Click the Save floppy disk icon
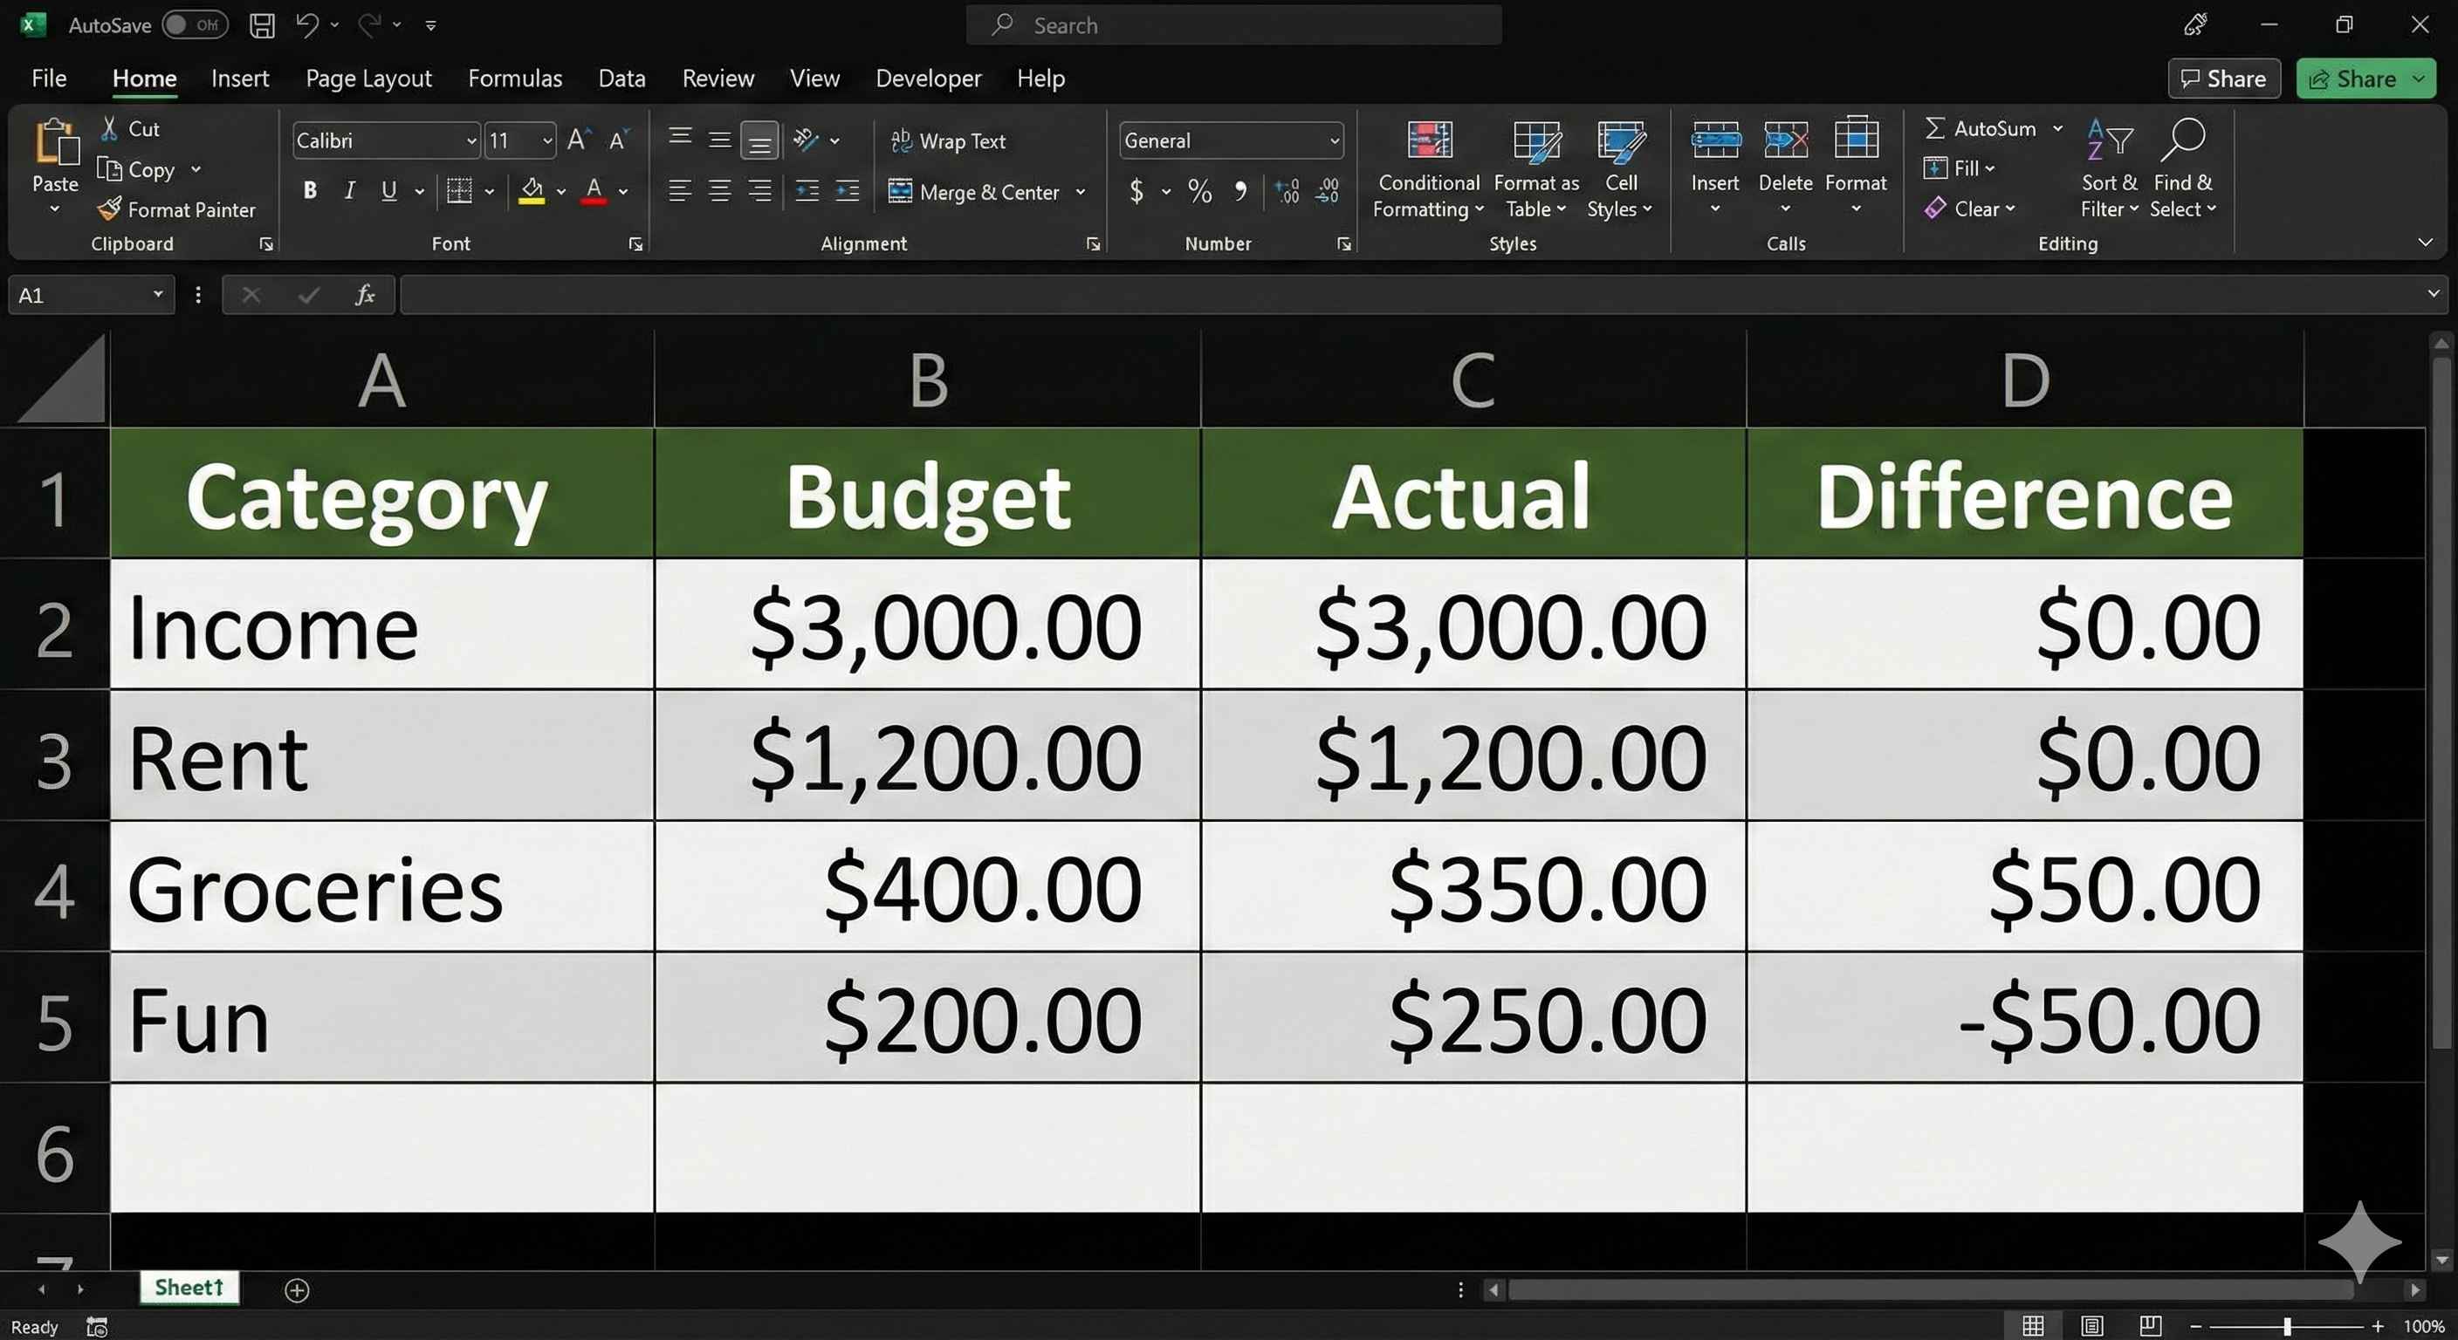 (262, 24)
